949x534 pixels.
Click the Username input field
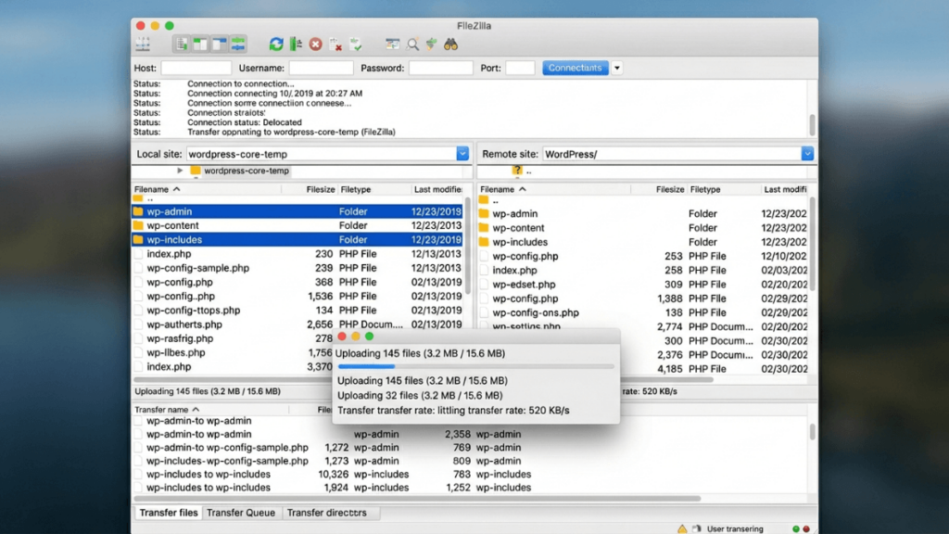point(321,68)
